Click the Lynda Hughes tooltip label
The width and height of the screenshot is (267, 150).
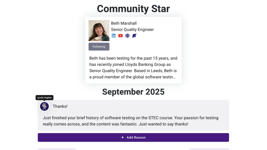point(44,98)
